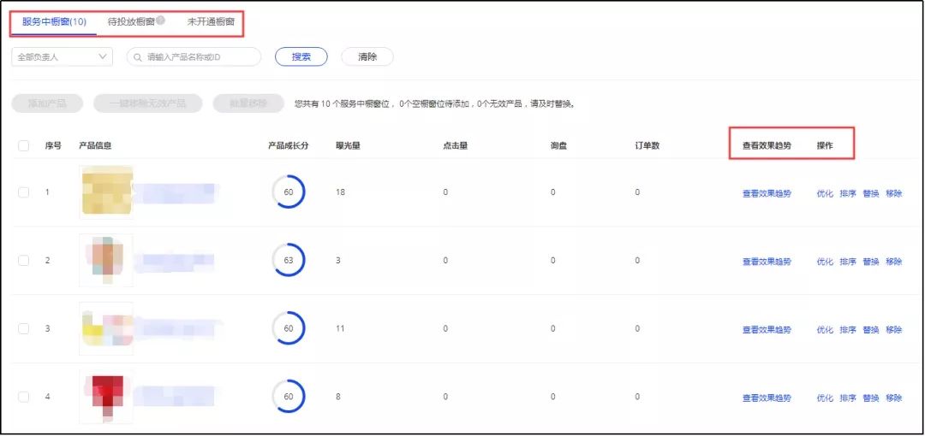The width and height of the screenshot is (925, 436).
Task: Open the 待投放橱窗 tab
Action: point(131,22)
